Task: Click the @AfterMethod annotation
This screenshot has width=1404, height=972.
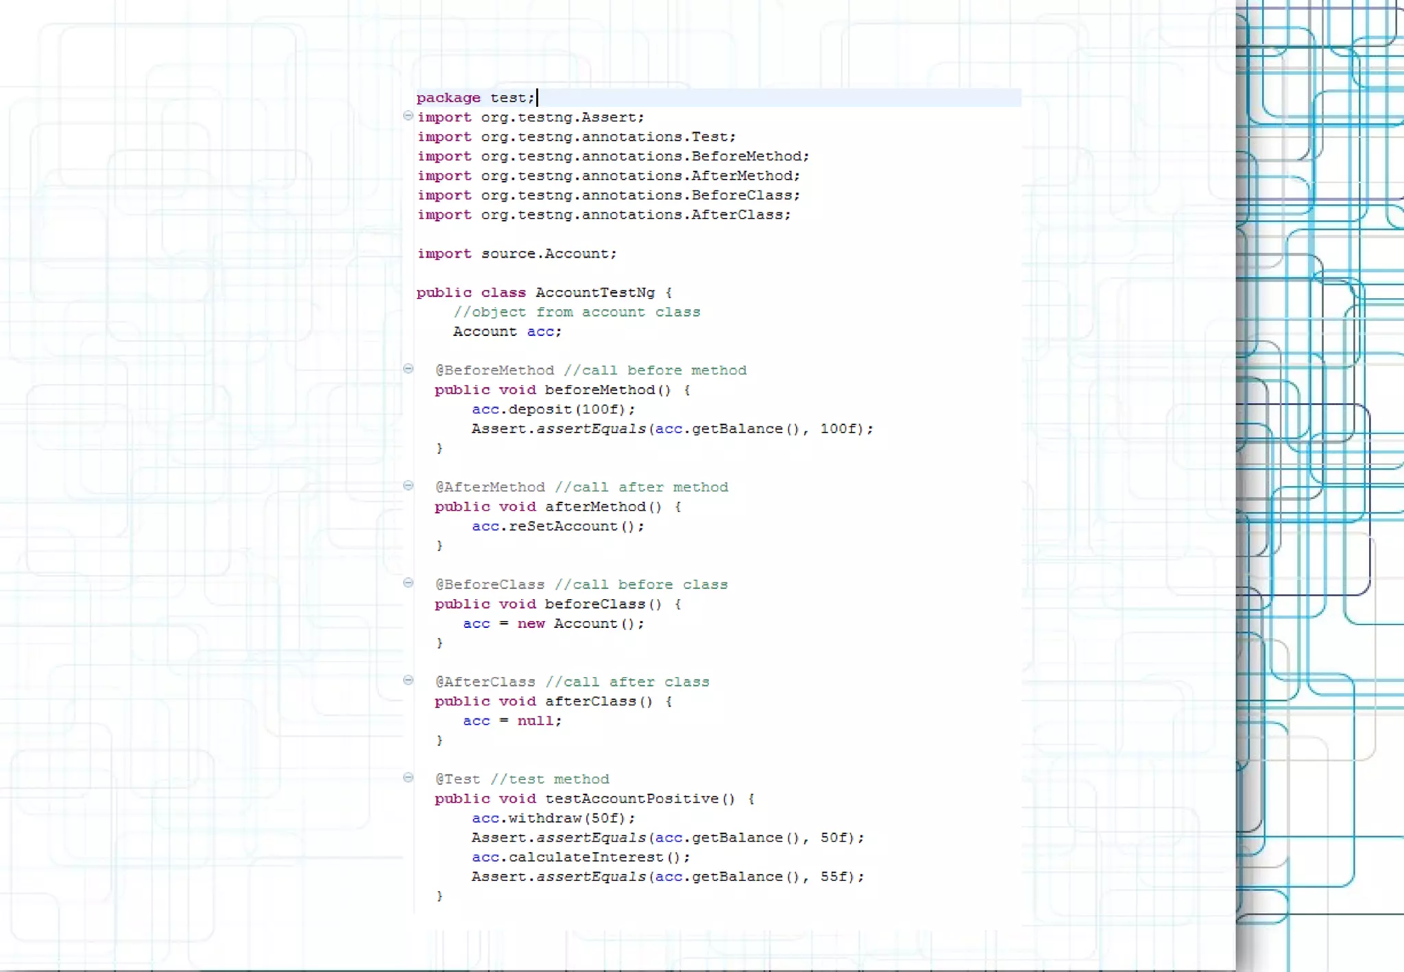Action: pos(491,487)
